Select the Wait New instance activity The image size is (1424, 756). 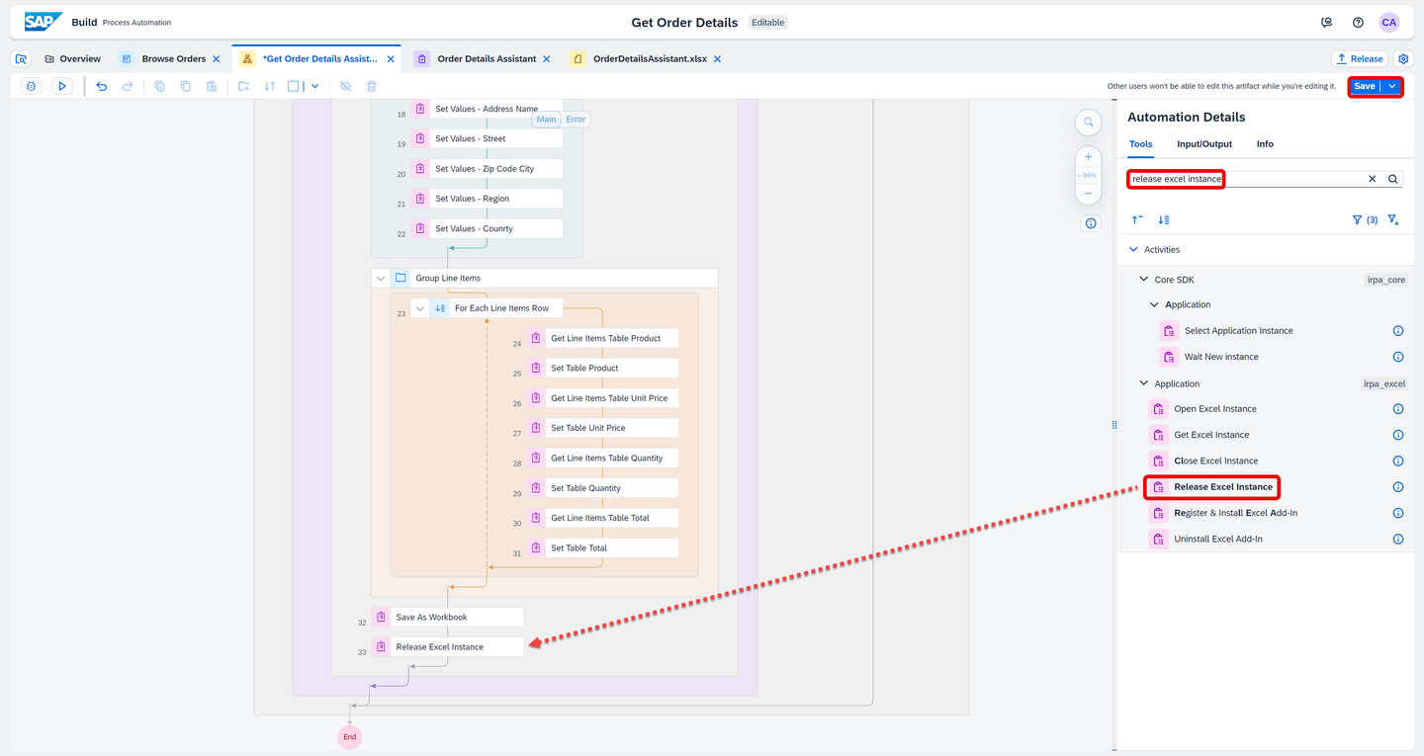point(1221,357)
